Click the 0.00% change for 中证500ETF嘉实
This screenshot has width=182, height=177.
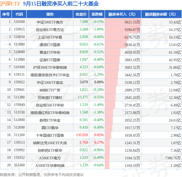tap(99, 82)
